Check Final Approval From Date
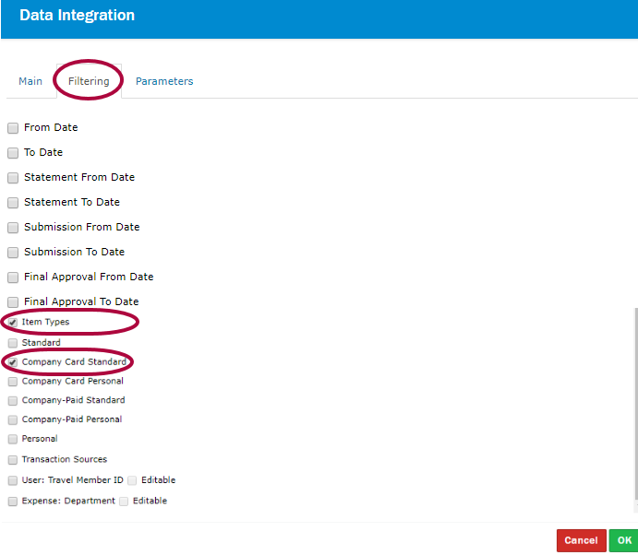The width and height of the screenshot is (638, 555). click(13, 277)
